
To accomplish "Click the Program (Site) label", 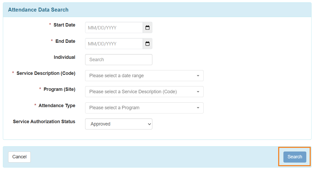I will click(x=59, y=89).
